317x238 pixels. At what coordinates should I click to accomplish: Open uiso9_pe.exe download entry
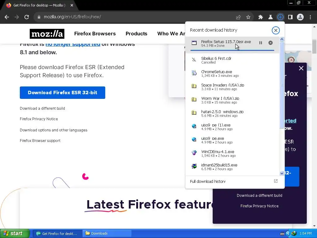(x=232, y=140)
